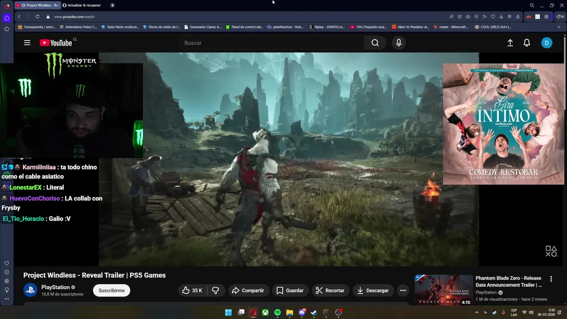
Task: Open sidebar lightbulb icon
Action: click(x=7, y=290)
